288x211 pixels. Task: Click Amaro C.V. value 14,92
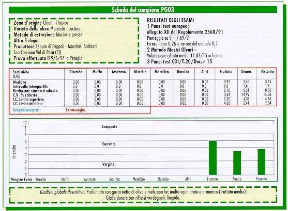pyautogui.click(x=246, y=94)
